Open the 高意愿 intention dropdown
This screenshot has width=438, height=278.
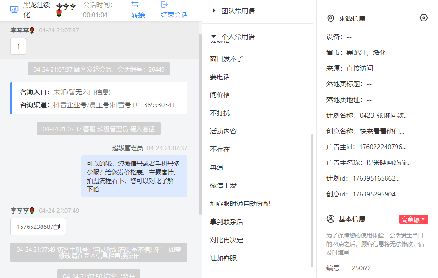tap(413, 219)
